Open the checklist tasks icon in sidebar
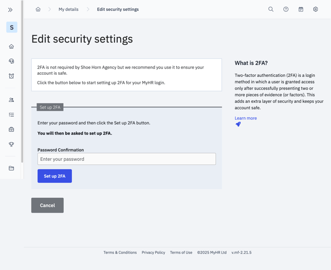Screen dimensions: 331x270 (x=11, y=115)
